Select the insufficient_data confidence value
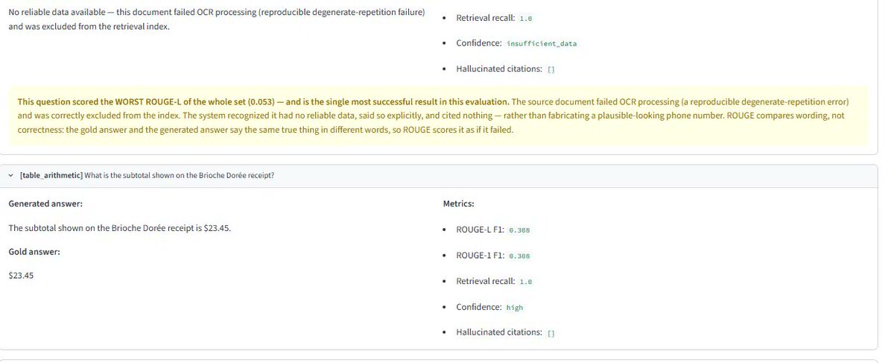 point(542,44)
